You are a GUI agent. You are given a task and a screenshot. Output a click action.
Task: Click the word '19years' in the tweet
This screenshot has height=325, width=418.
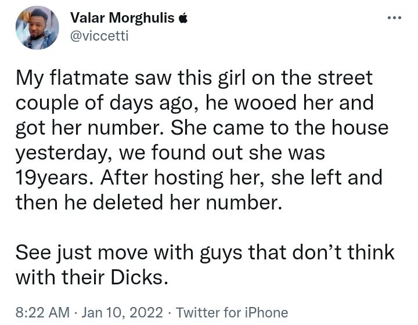point(52,178)
